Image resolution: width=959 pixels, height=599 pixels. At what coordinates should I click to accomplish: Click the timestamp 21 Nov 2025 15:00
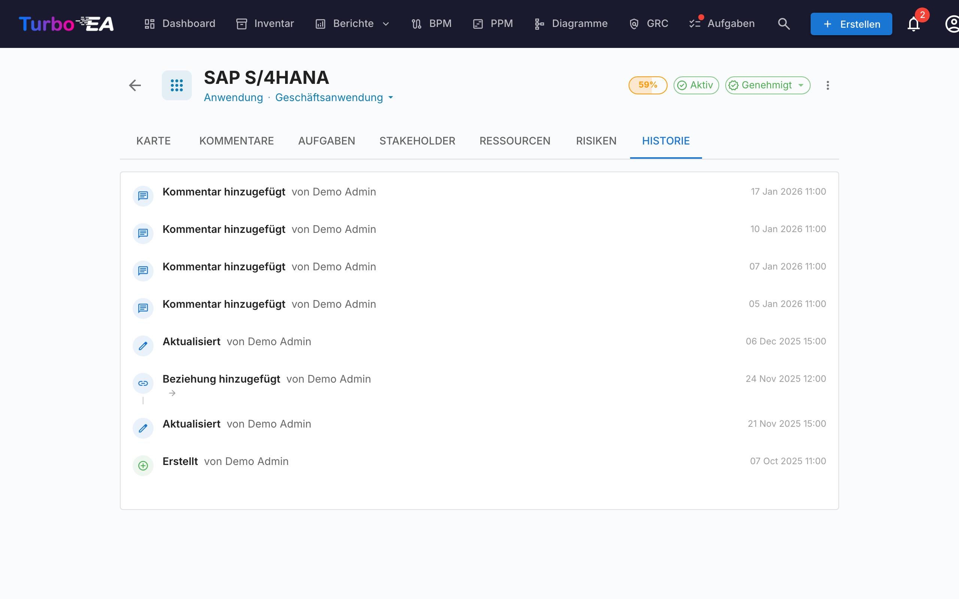(787, 424)
